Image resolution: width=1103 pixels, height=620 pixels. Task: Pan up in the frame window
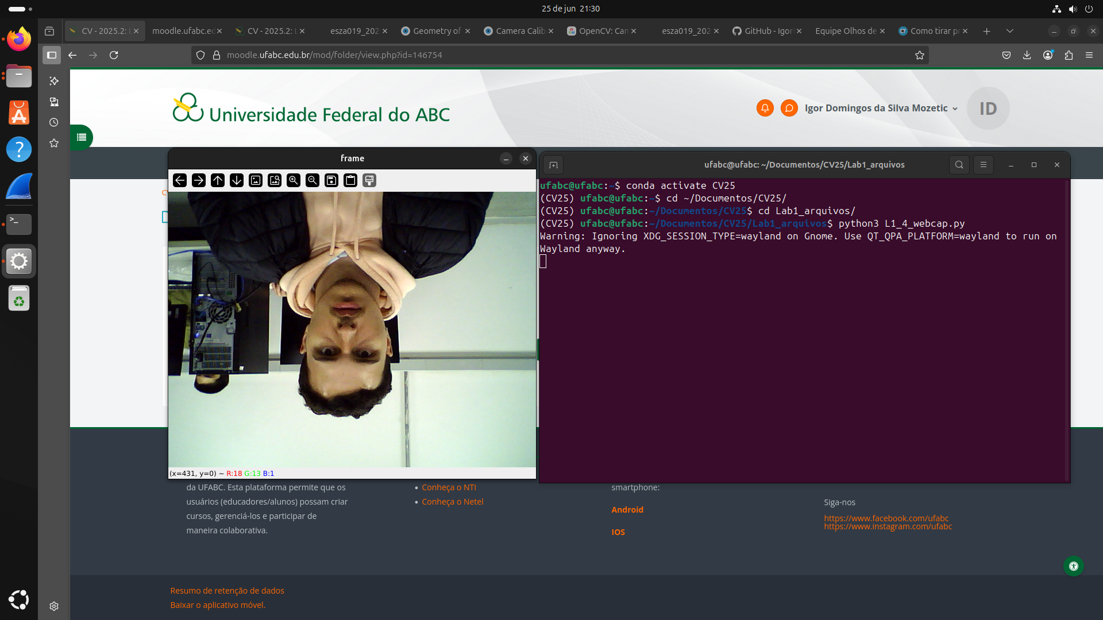pos(218,180)
